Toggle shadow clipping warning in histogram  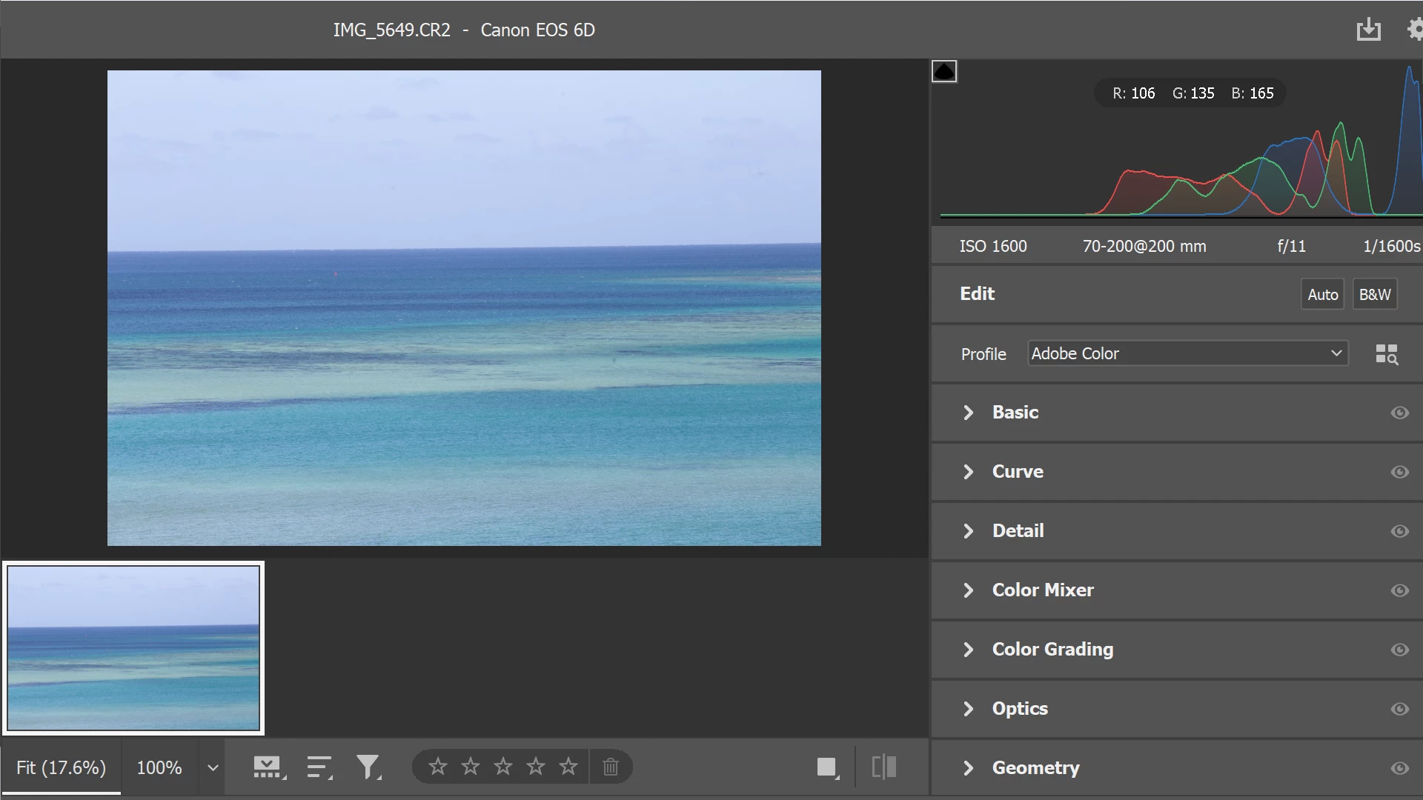[x=944, y=72]
